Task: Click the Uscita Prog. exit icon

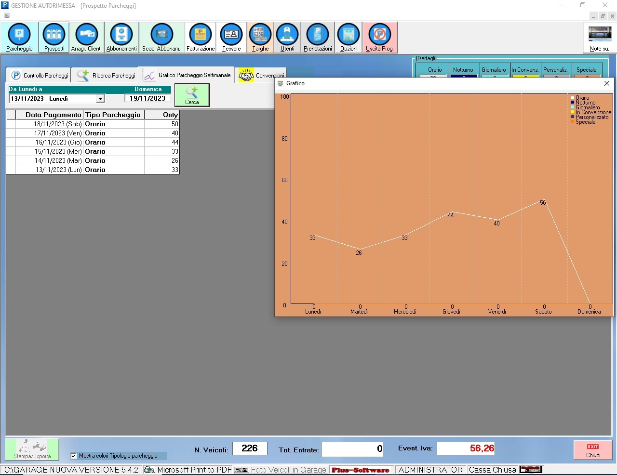Action: click(380, 37)
